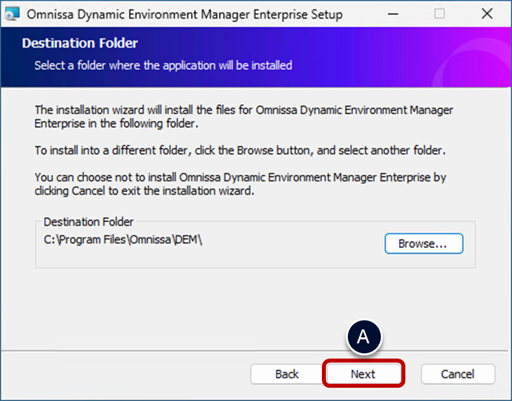512x401 pixels.
Task: Go to the previous step with Back
Action: pos(287,374)
